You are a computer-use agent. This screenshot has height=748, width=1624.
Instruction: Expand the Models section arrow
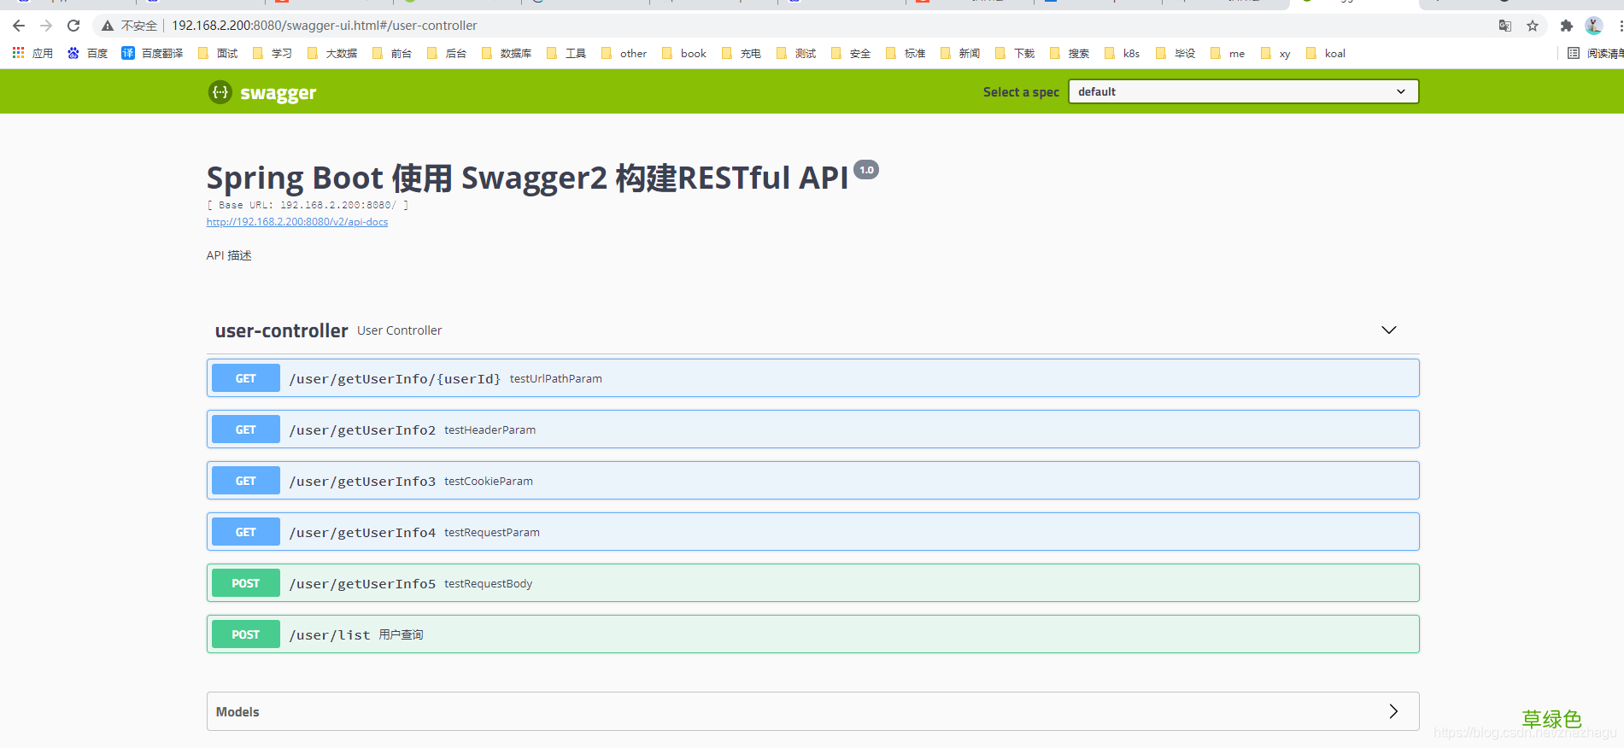point(1393,711)
